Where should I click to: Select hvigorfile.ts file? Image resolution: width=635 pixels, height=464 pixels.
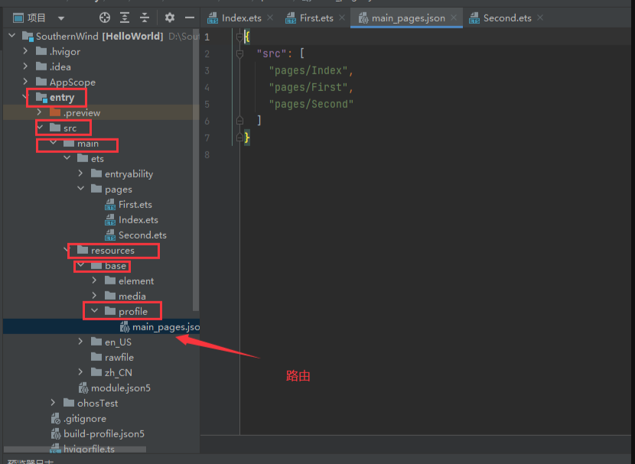pos(89,449)
